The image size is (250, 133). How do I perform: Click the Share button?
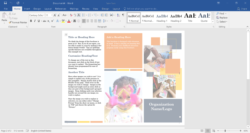pos(242,9)
